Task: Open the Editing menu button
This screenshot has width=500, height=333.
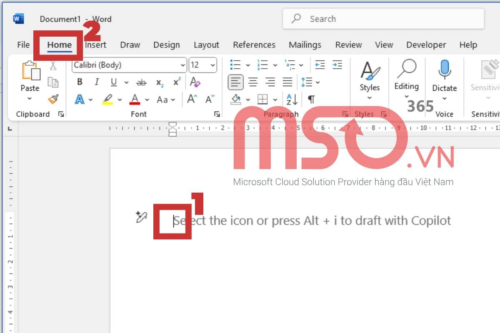Action: pyautogui.click(x=407, y=80)
